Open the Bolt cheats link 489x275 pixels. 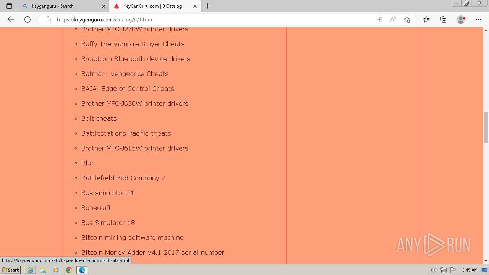point(99,118)
